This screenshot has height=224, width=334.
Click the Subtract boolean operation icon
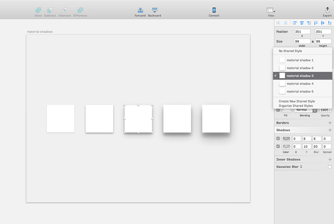50,10
